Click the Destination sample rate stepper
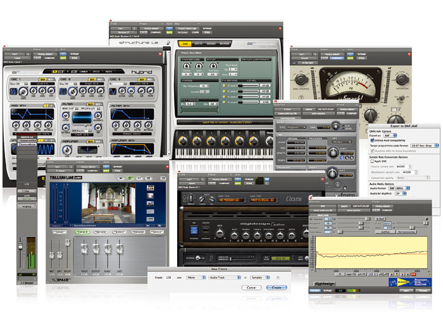The width and height of the screenshot is (443, 332). (416, 172)
